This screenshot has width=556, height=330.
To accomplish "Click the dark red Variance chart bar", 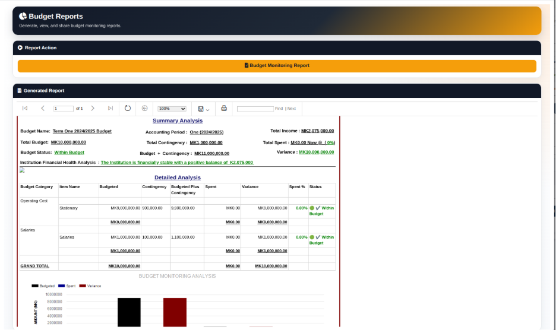I will click(175, 312).
